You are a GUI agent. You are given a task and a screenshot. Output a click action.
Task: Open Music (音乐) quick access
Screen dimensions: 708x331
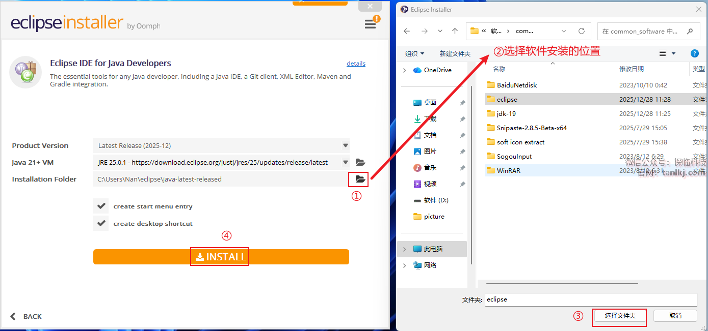430,167
